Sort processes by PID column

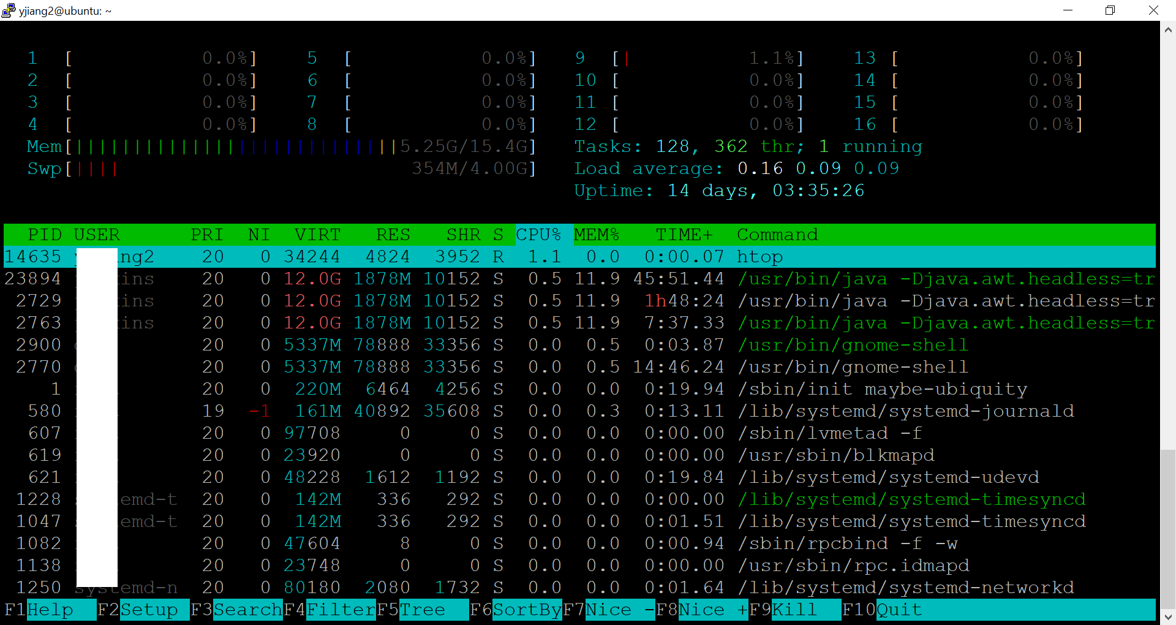click(45, 234)
